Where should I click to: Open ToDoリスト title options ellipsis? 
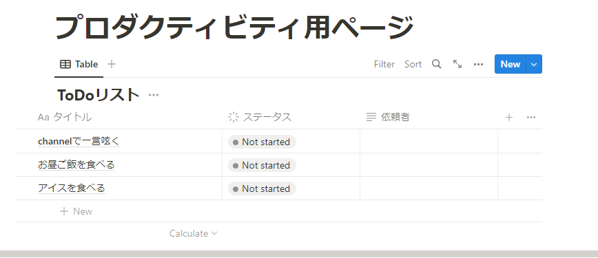pyautogui.click(x=154, y=95)
